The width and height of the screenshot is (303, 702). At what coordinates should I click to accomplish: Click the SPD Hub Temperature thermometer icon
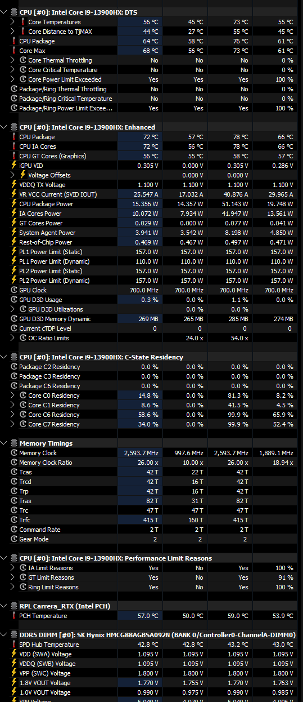coord(14,645)
